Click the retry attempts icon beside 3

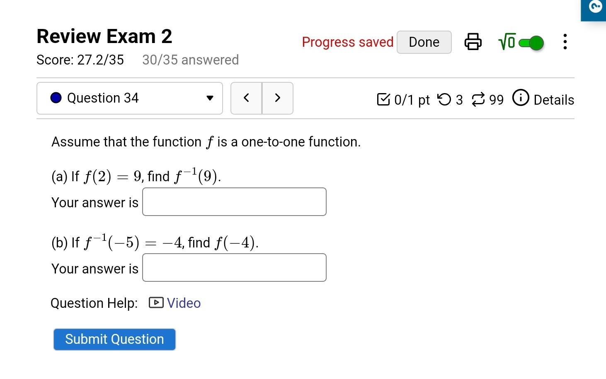click(444, 99)
